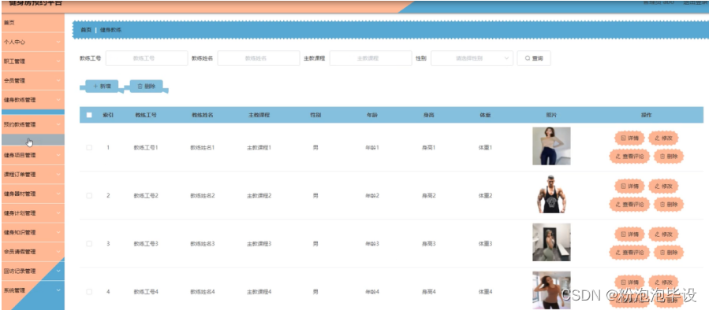This screenshot has height=310, width=709.
Task: Expand 职工管理 via its chevron
Action: [58, 61]
